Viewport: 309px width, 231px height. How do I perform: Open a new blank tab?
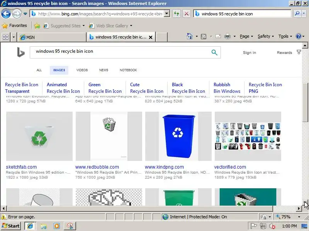click(x=161, y=37)
